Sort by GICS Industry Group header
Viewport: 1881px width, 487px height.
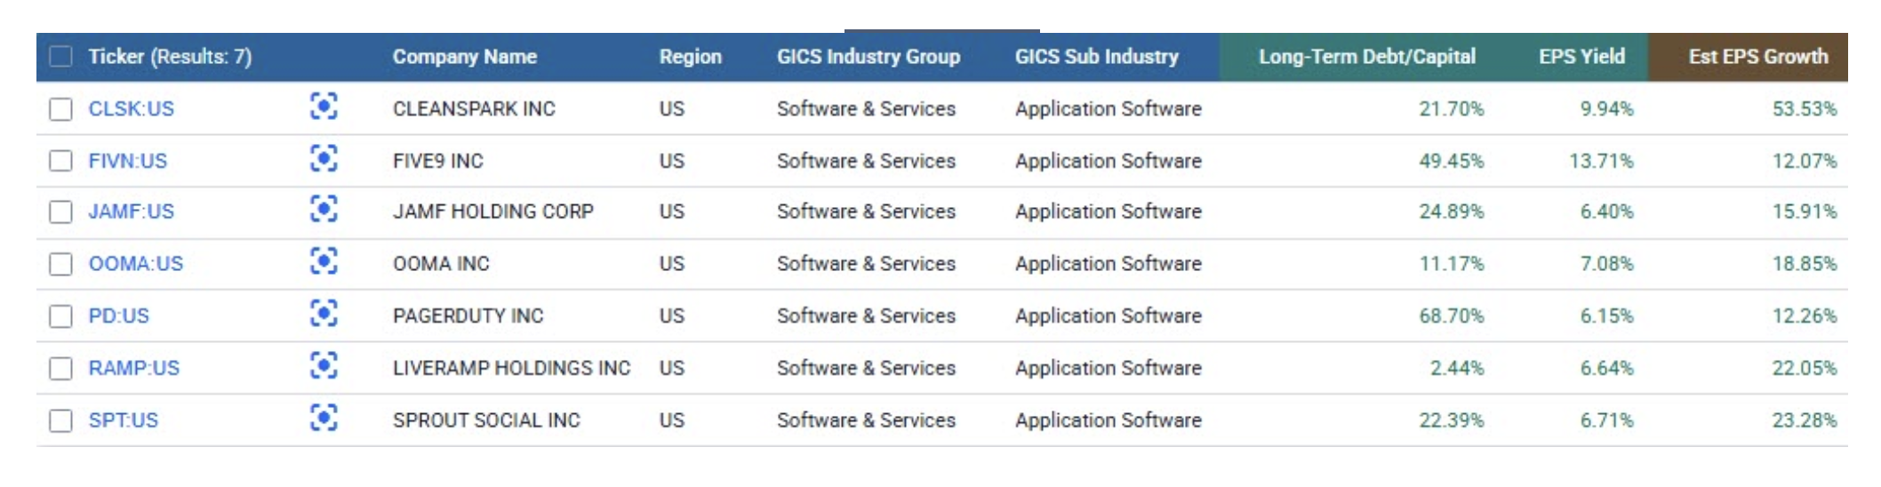coord(868,56)
